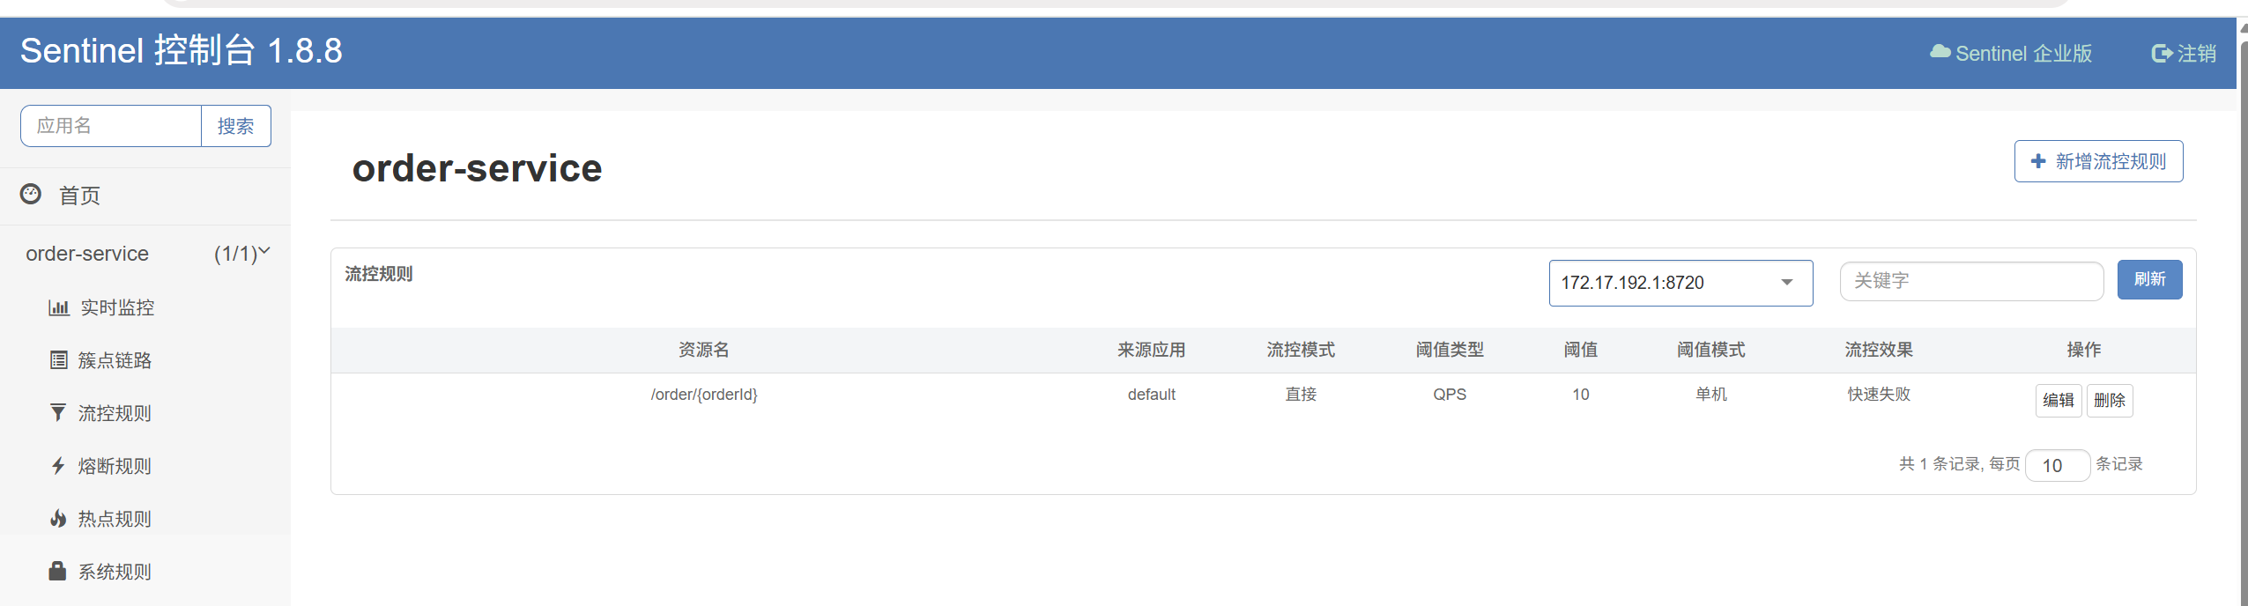This screenshot has width=2248, height=606.
Task: Click the dashboard icon next to 首页
Action: (x=31, y=194)
